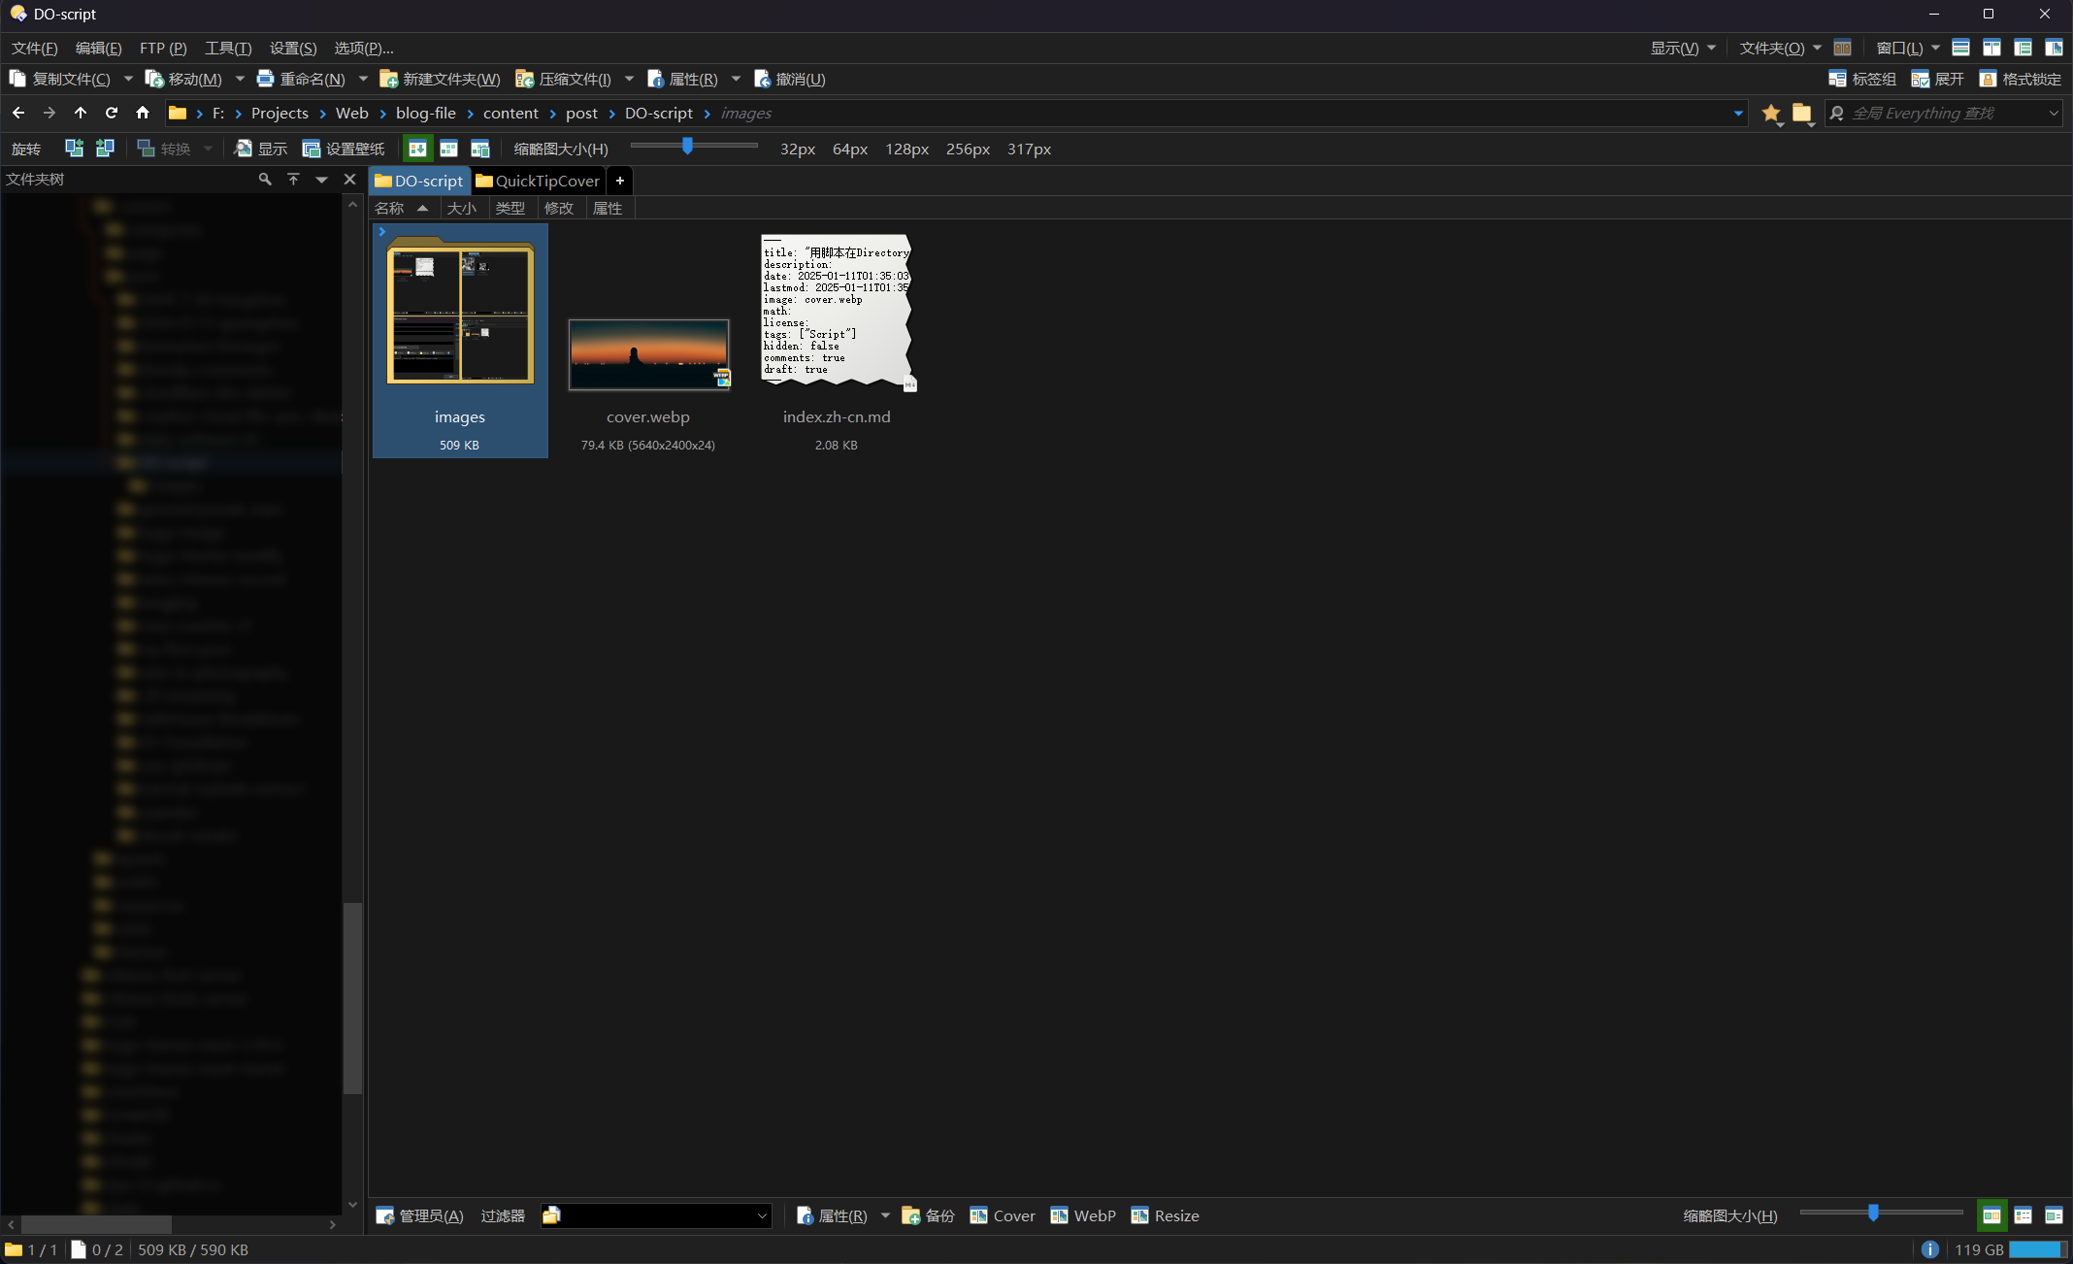This screenshot has height=1264, width=2073.
Task: Expand the 过滤器 filter combo box
Action: click(x=762, y=1215)
